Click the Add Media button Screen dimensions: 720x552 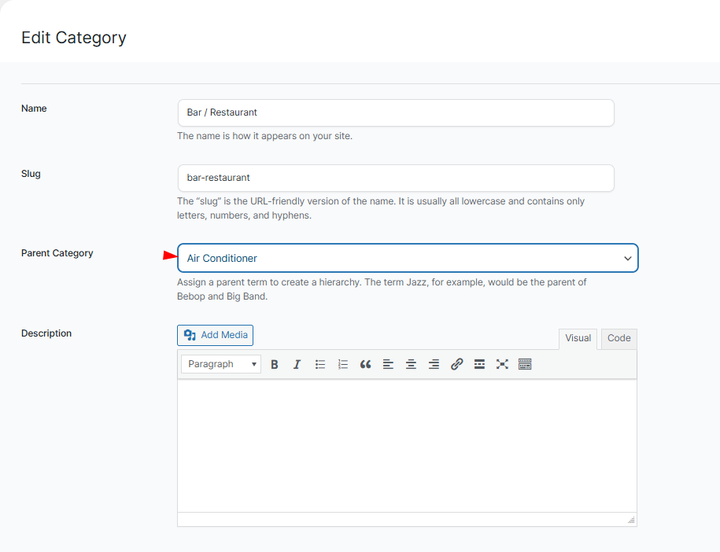click(x=216, y=335)
